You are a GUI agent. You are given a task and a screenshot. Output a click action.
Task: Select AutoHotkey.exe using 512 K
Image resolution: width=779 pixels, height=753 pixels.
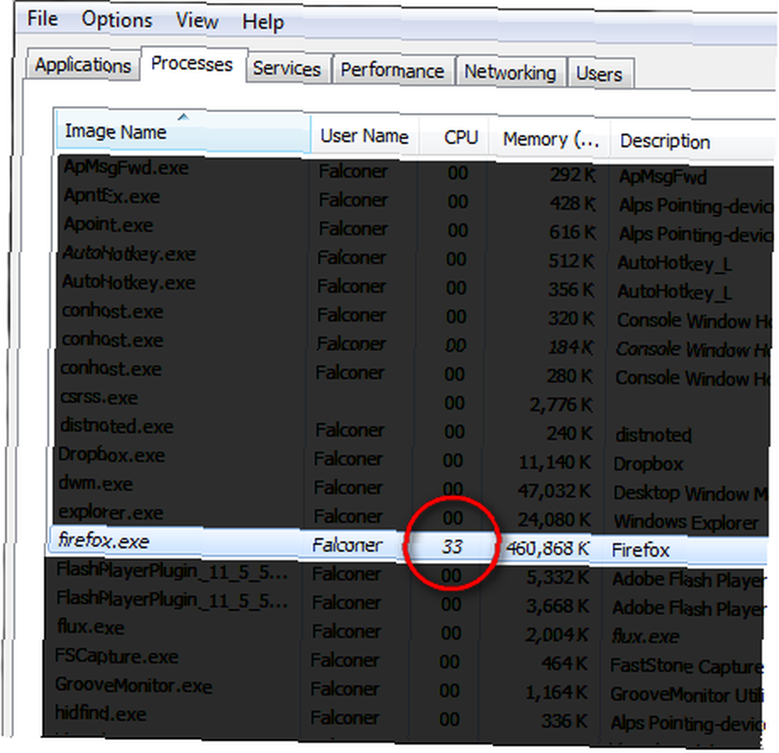tap(415, 258)
